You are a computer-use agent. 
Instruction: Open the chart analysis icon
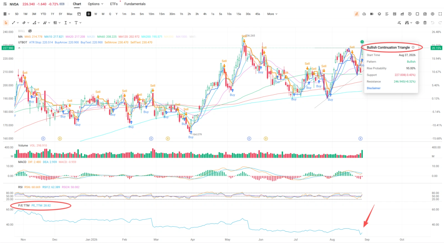point(402,14)
